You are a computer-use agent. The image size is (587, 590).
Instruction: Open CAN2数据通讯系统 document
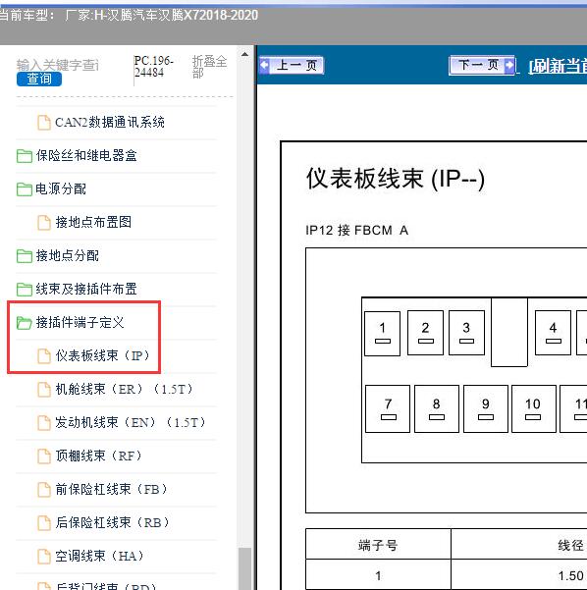[x=110, y=123]
